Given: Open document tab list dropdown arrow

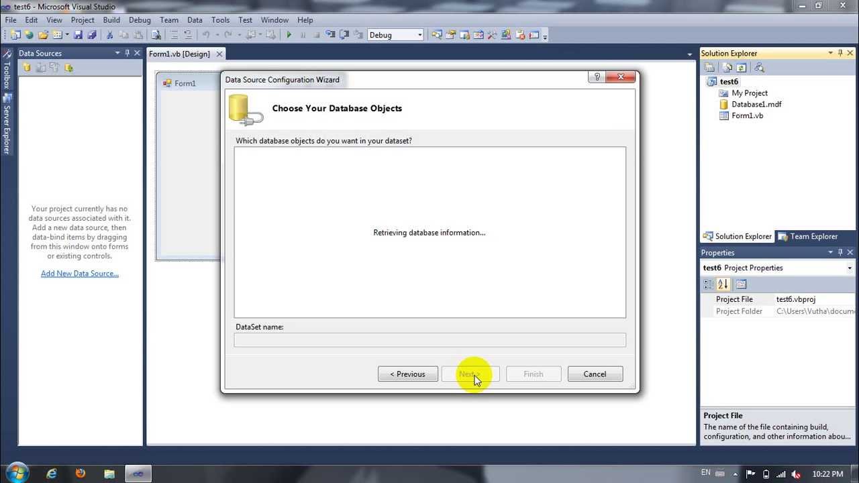Looking at the screenshot, I should (690, 54).
